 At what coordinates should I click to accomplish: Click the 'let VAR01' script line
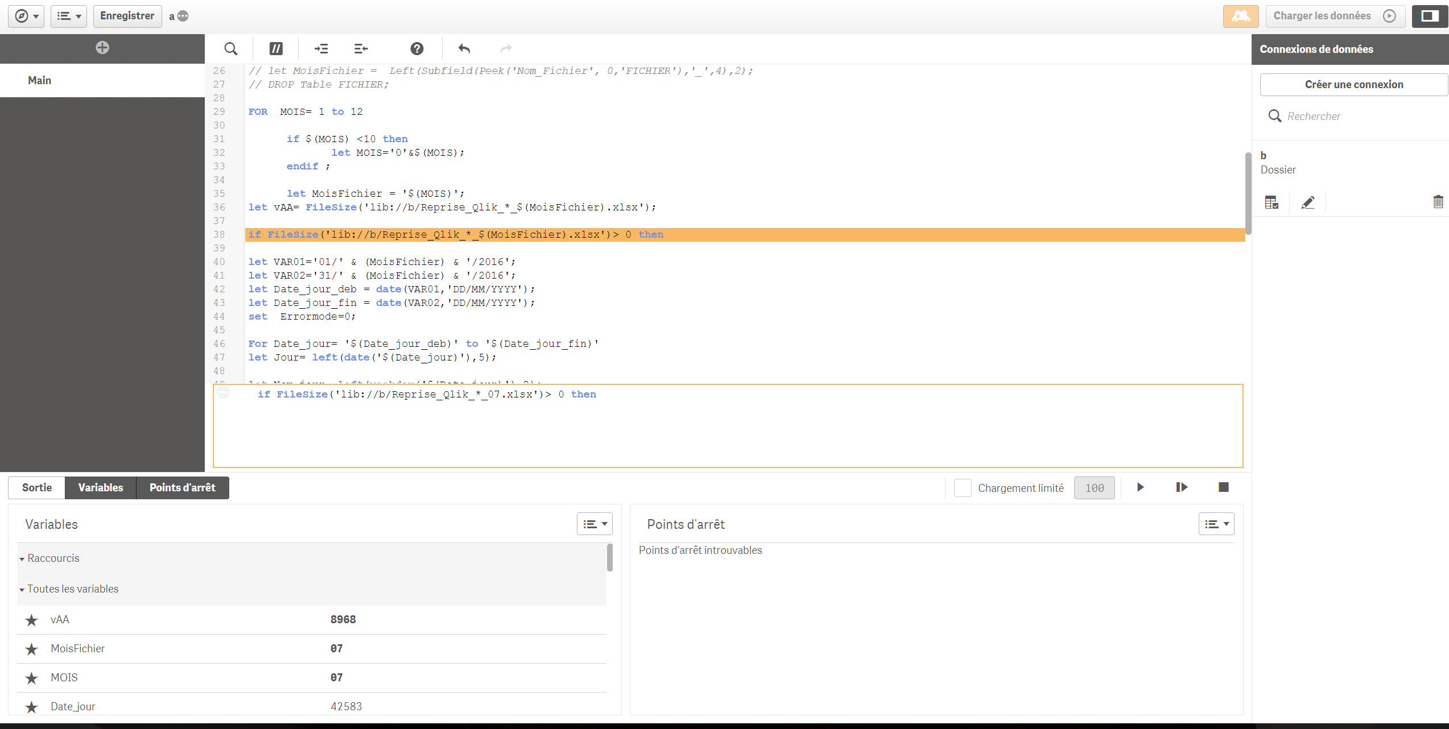(x=382, y=262)
